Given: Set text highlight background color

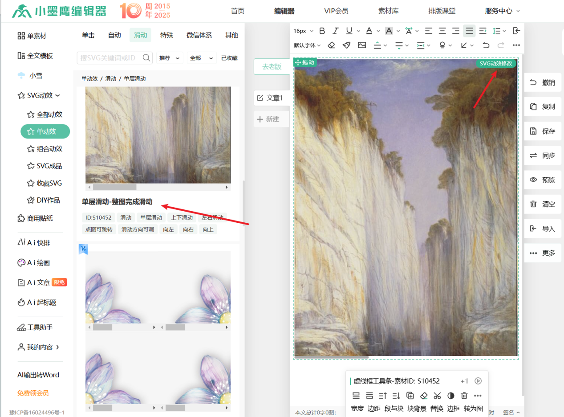Looking at the screenshot, I should [x=389, y=31].
